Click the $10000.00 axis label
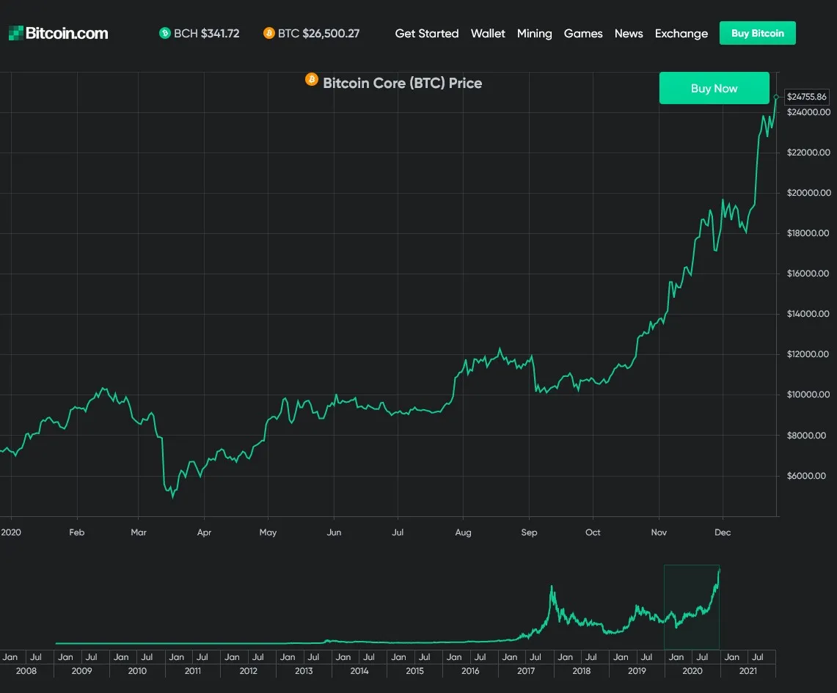This screenshot has height=693, width=837. 808,395
